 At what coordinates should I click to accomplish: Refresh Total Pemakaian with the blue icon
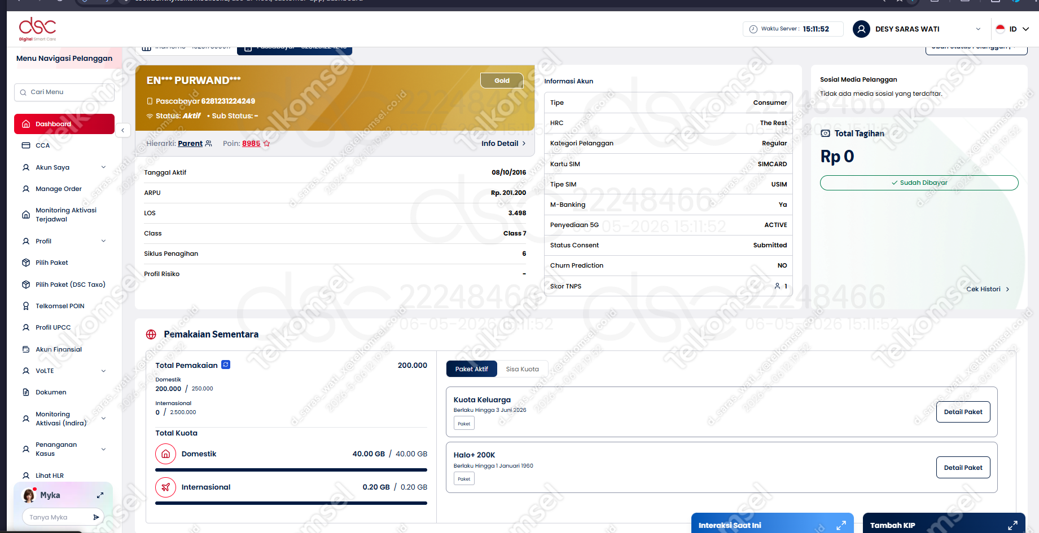[x=226, y=365]
